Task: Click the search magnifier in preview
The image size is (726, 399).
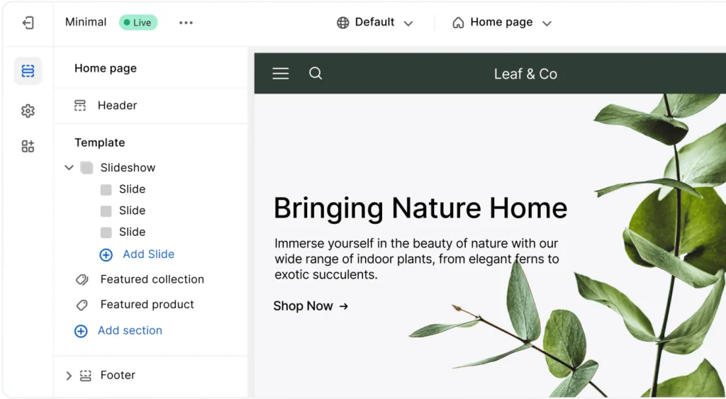Action: pyautogui.click(x=315, y=74)
